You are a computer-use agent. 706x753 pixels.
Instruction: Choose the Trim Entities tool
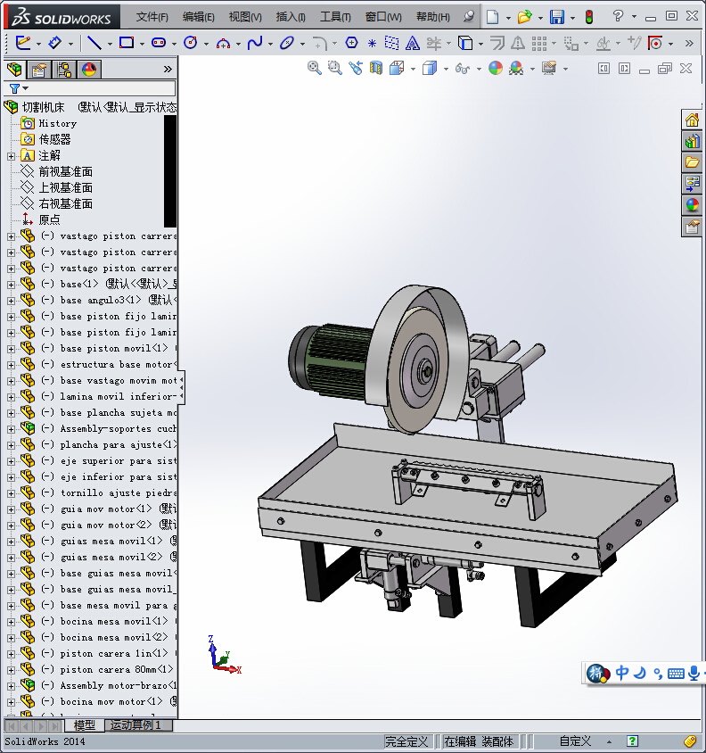[433, 43]
